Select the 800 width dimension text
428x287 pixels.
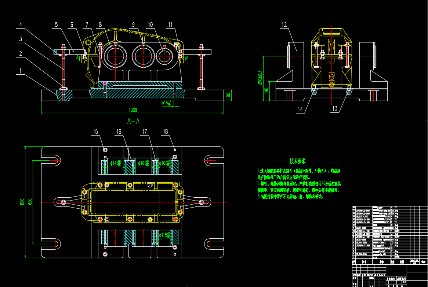(22, 202)
